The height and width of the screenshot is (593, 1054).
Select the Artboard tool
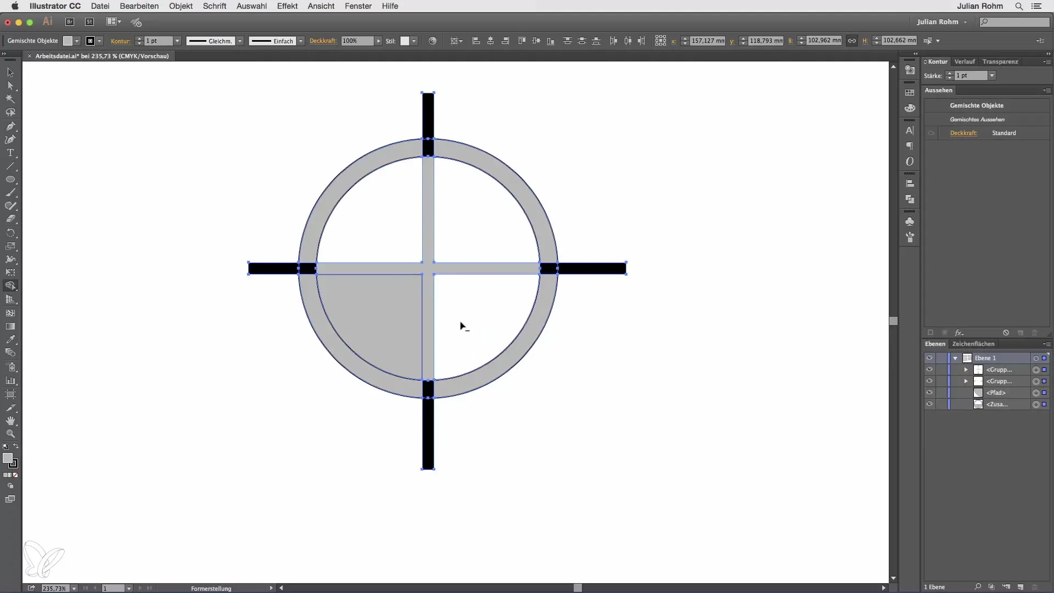(x=10, y=394)
